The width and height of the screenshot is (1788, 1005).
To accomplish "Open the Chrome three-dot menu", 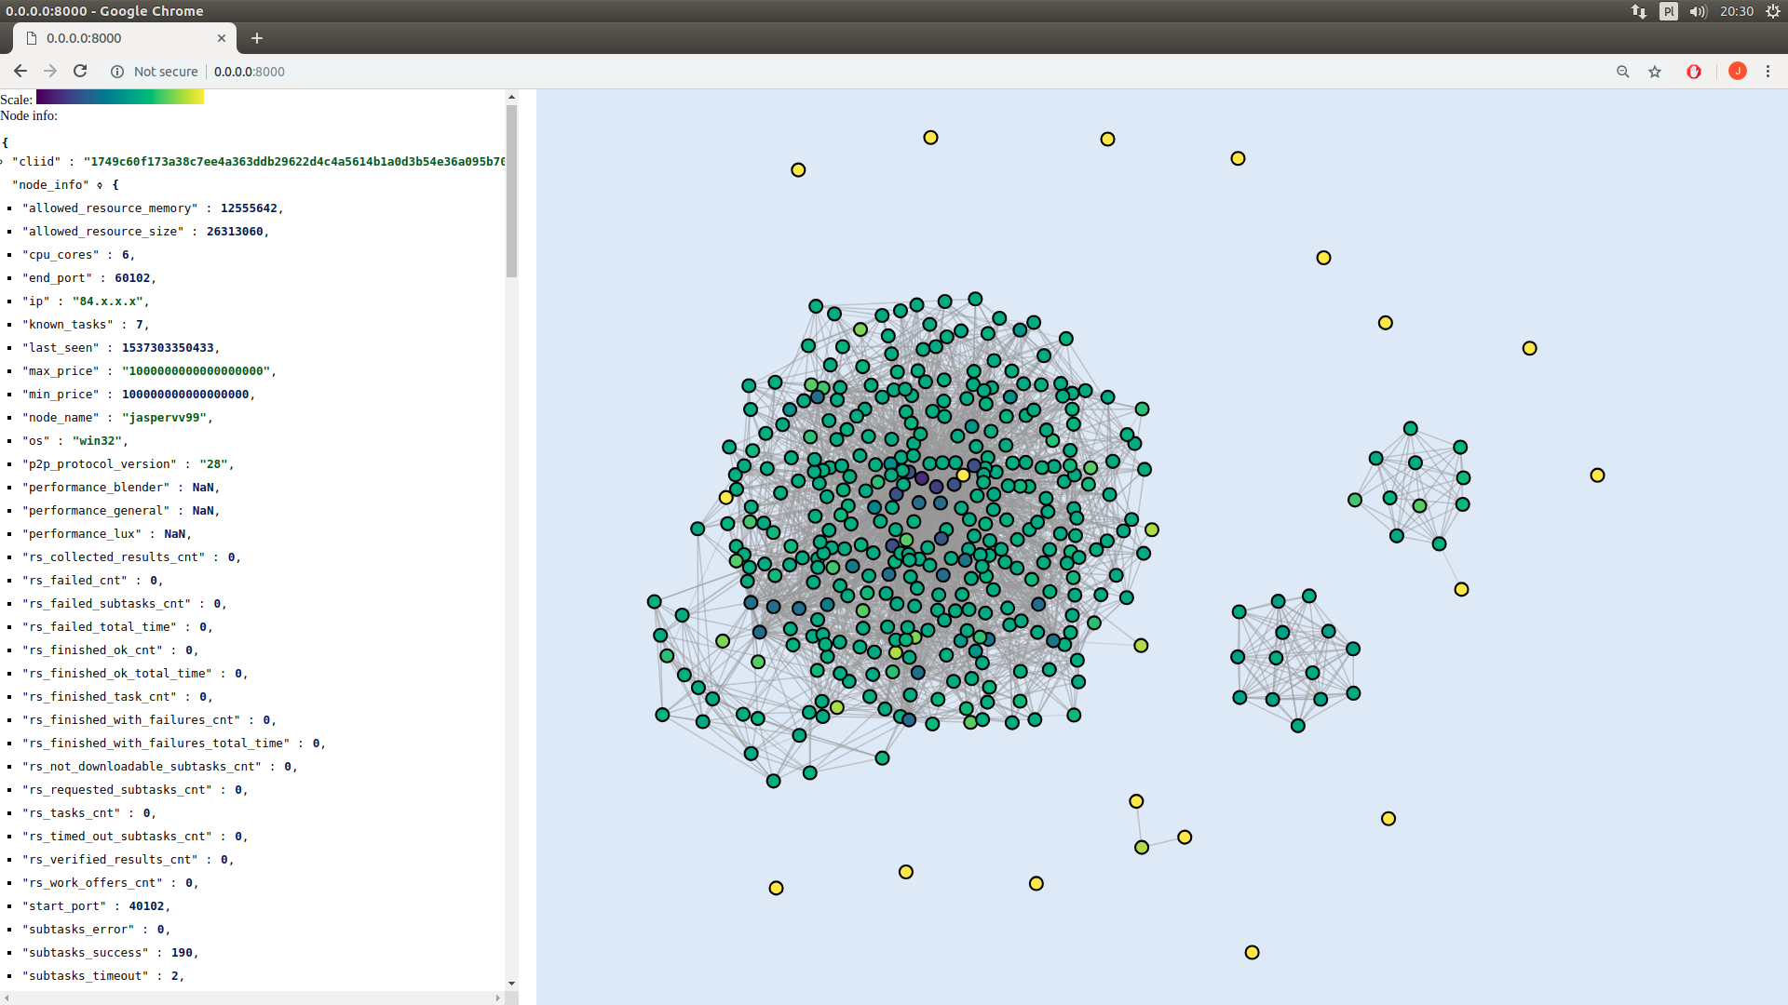I will tap(1768, 72).
